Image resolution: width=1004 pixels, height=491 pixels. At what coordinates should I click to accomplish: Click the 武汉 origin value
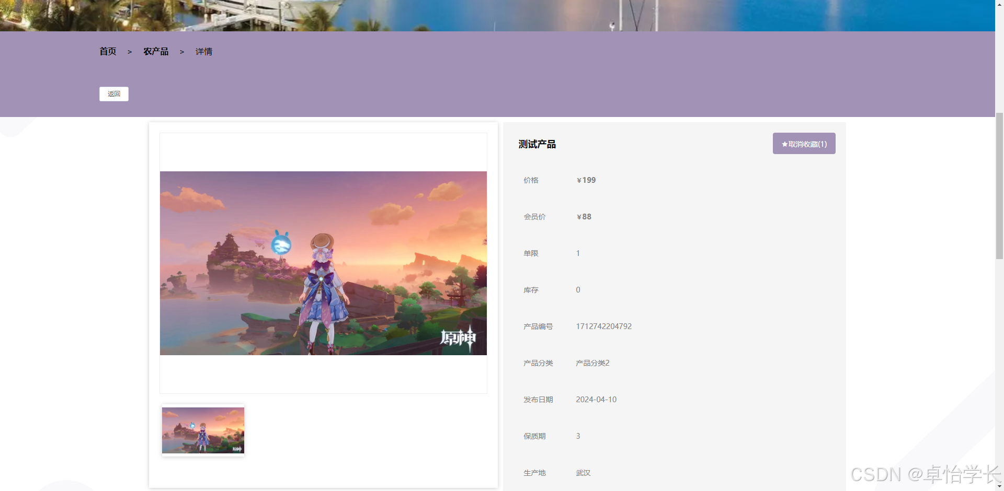pyautogui.click(x=583, y=473)
